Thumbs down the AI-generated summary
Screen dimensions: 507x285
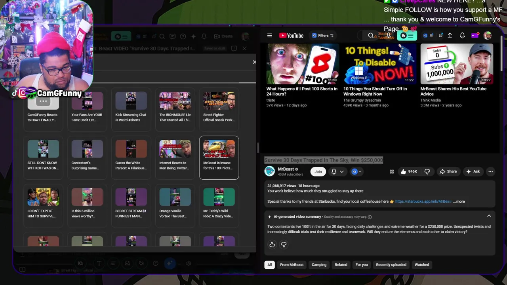(x=284, y=245)
